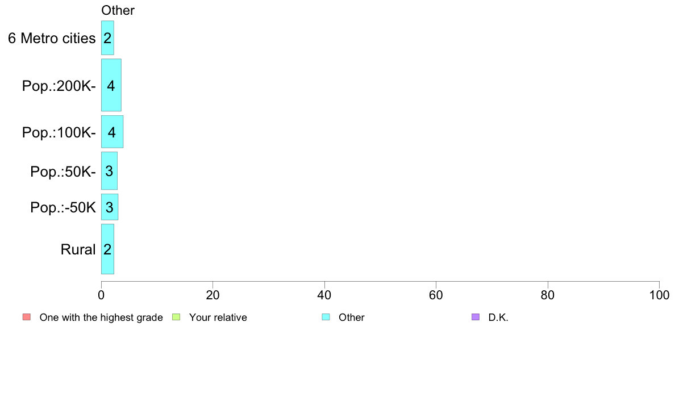This screenshot has width=675, height=418.
Task: Select the 'Pop.:200K-' bar
Action: click(111, 85)
